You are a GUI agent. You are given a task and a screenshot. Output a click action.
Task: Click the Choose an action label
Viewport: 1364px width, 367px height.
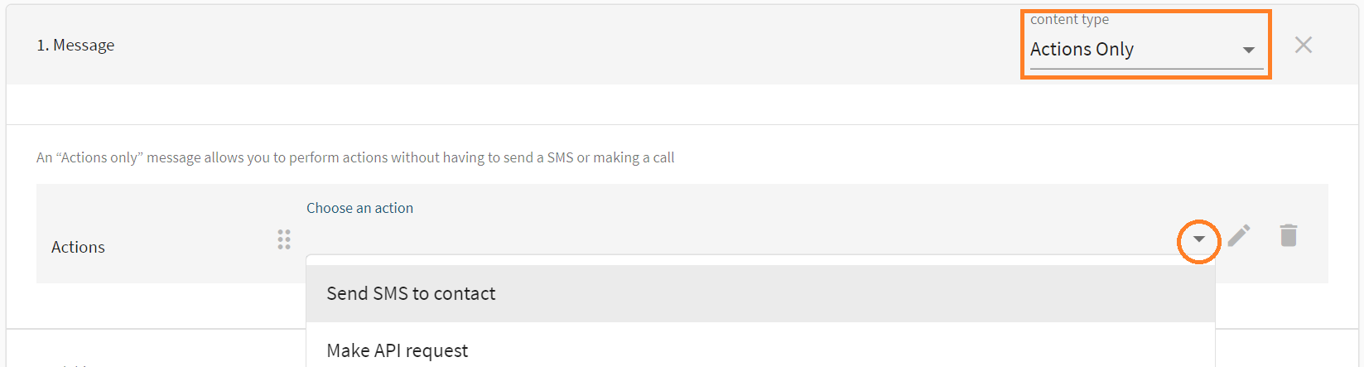click(359, 208)
